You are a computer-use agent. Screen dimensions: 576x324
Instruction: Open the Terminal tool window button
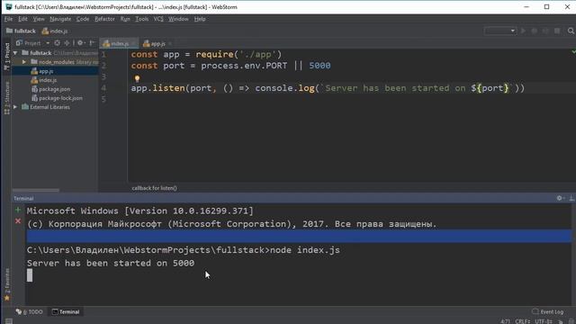tap(66, 312)
